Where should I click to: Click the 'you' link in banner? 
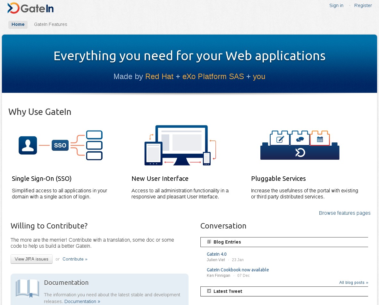pyautogui.click(x=259, y=76)
